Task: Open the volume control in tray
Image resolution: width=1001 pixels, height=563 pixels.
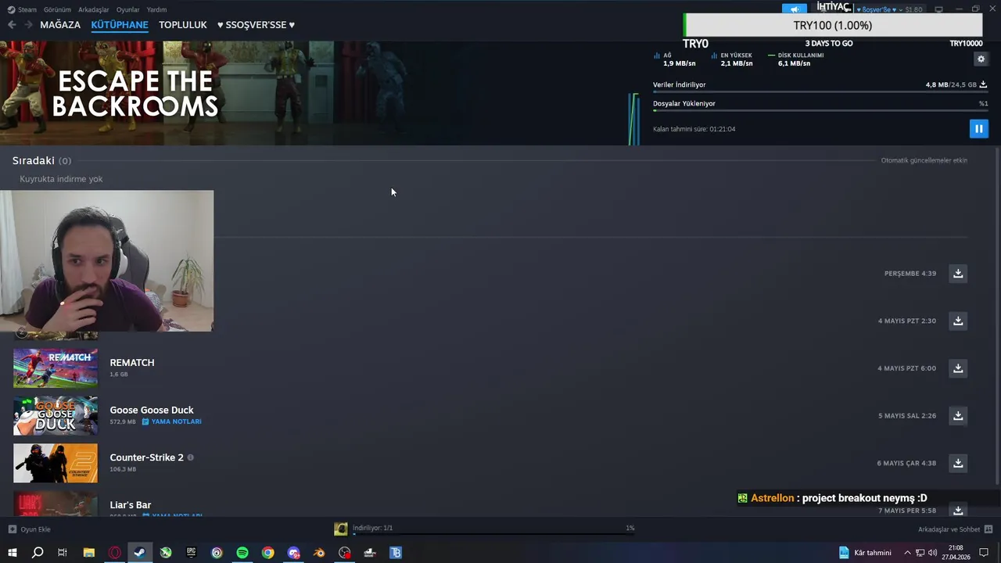Action: 932,553
